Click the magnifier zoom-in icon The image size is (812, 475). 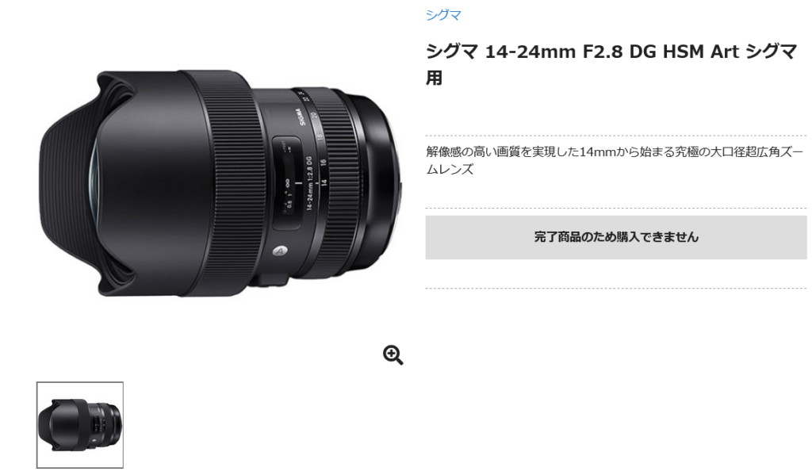(393, 355)
